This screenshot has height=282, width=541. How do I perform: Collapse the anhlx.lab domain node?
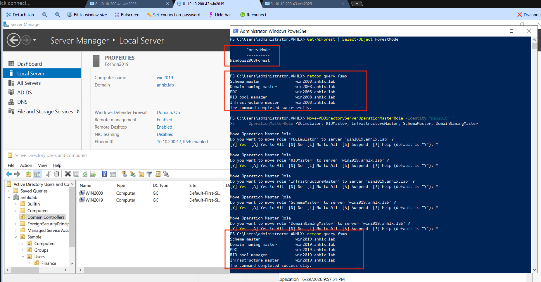click(9, 198)
